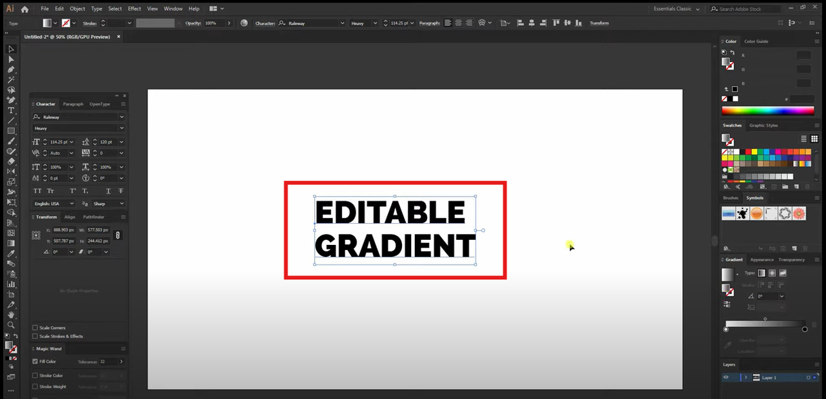Open the File menu

45,9
